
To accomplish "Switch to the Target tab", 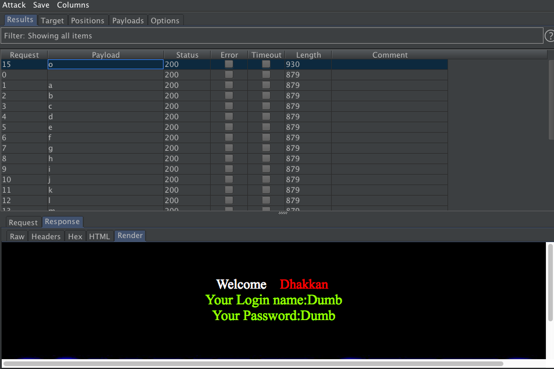I will pyautogui.click(x=52, y=20).
